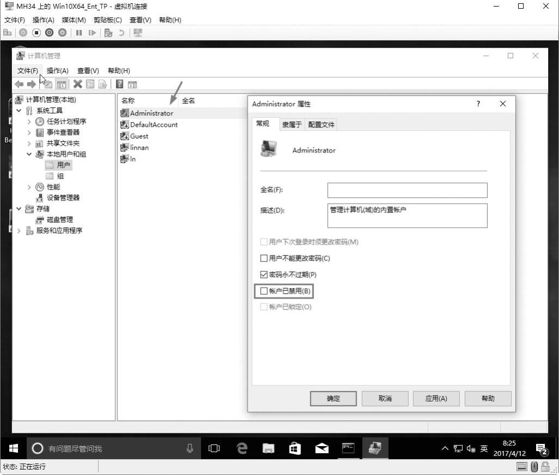Click the Help question mark toolbar icon
This screenshot has height=475, width=559.
(x=119, y=84)
